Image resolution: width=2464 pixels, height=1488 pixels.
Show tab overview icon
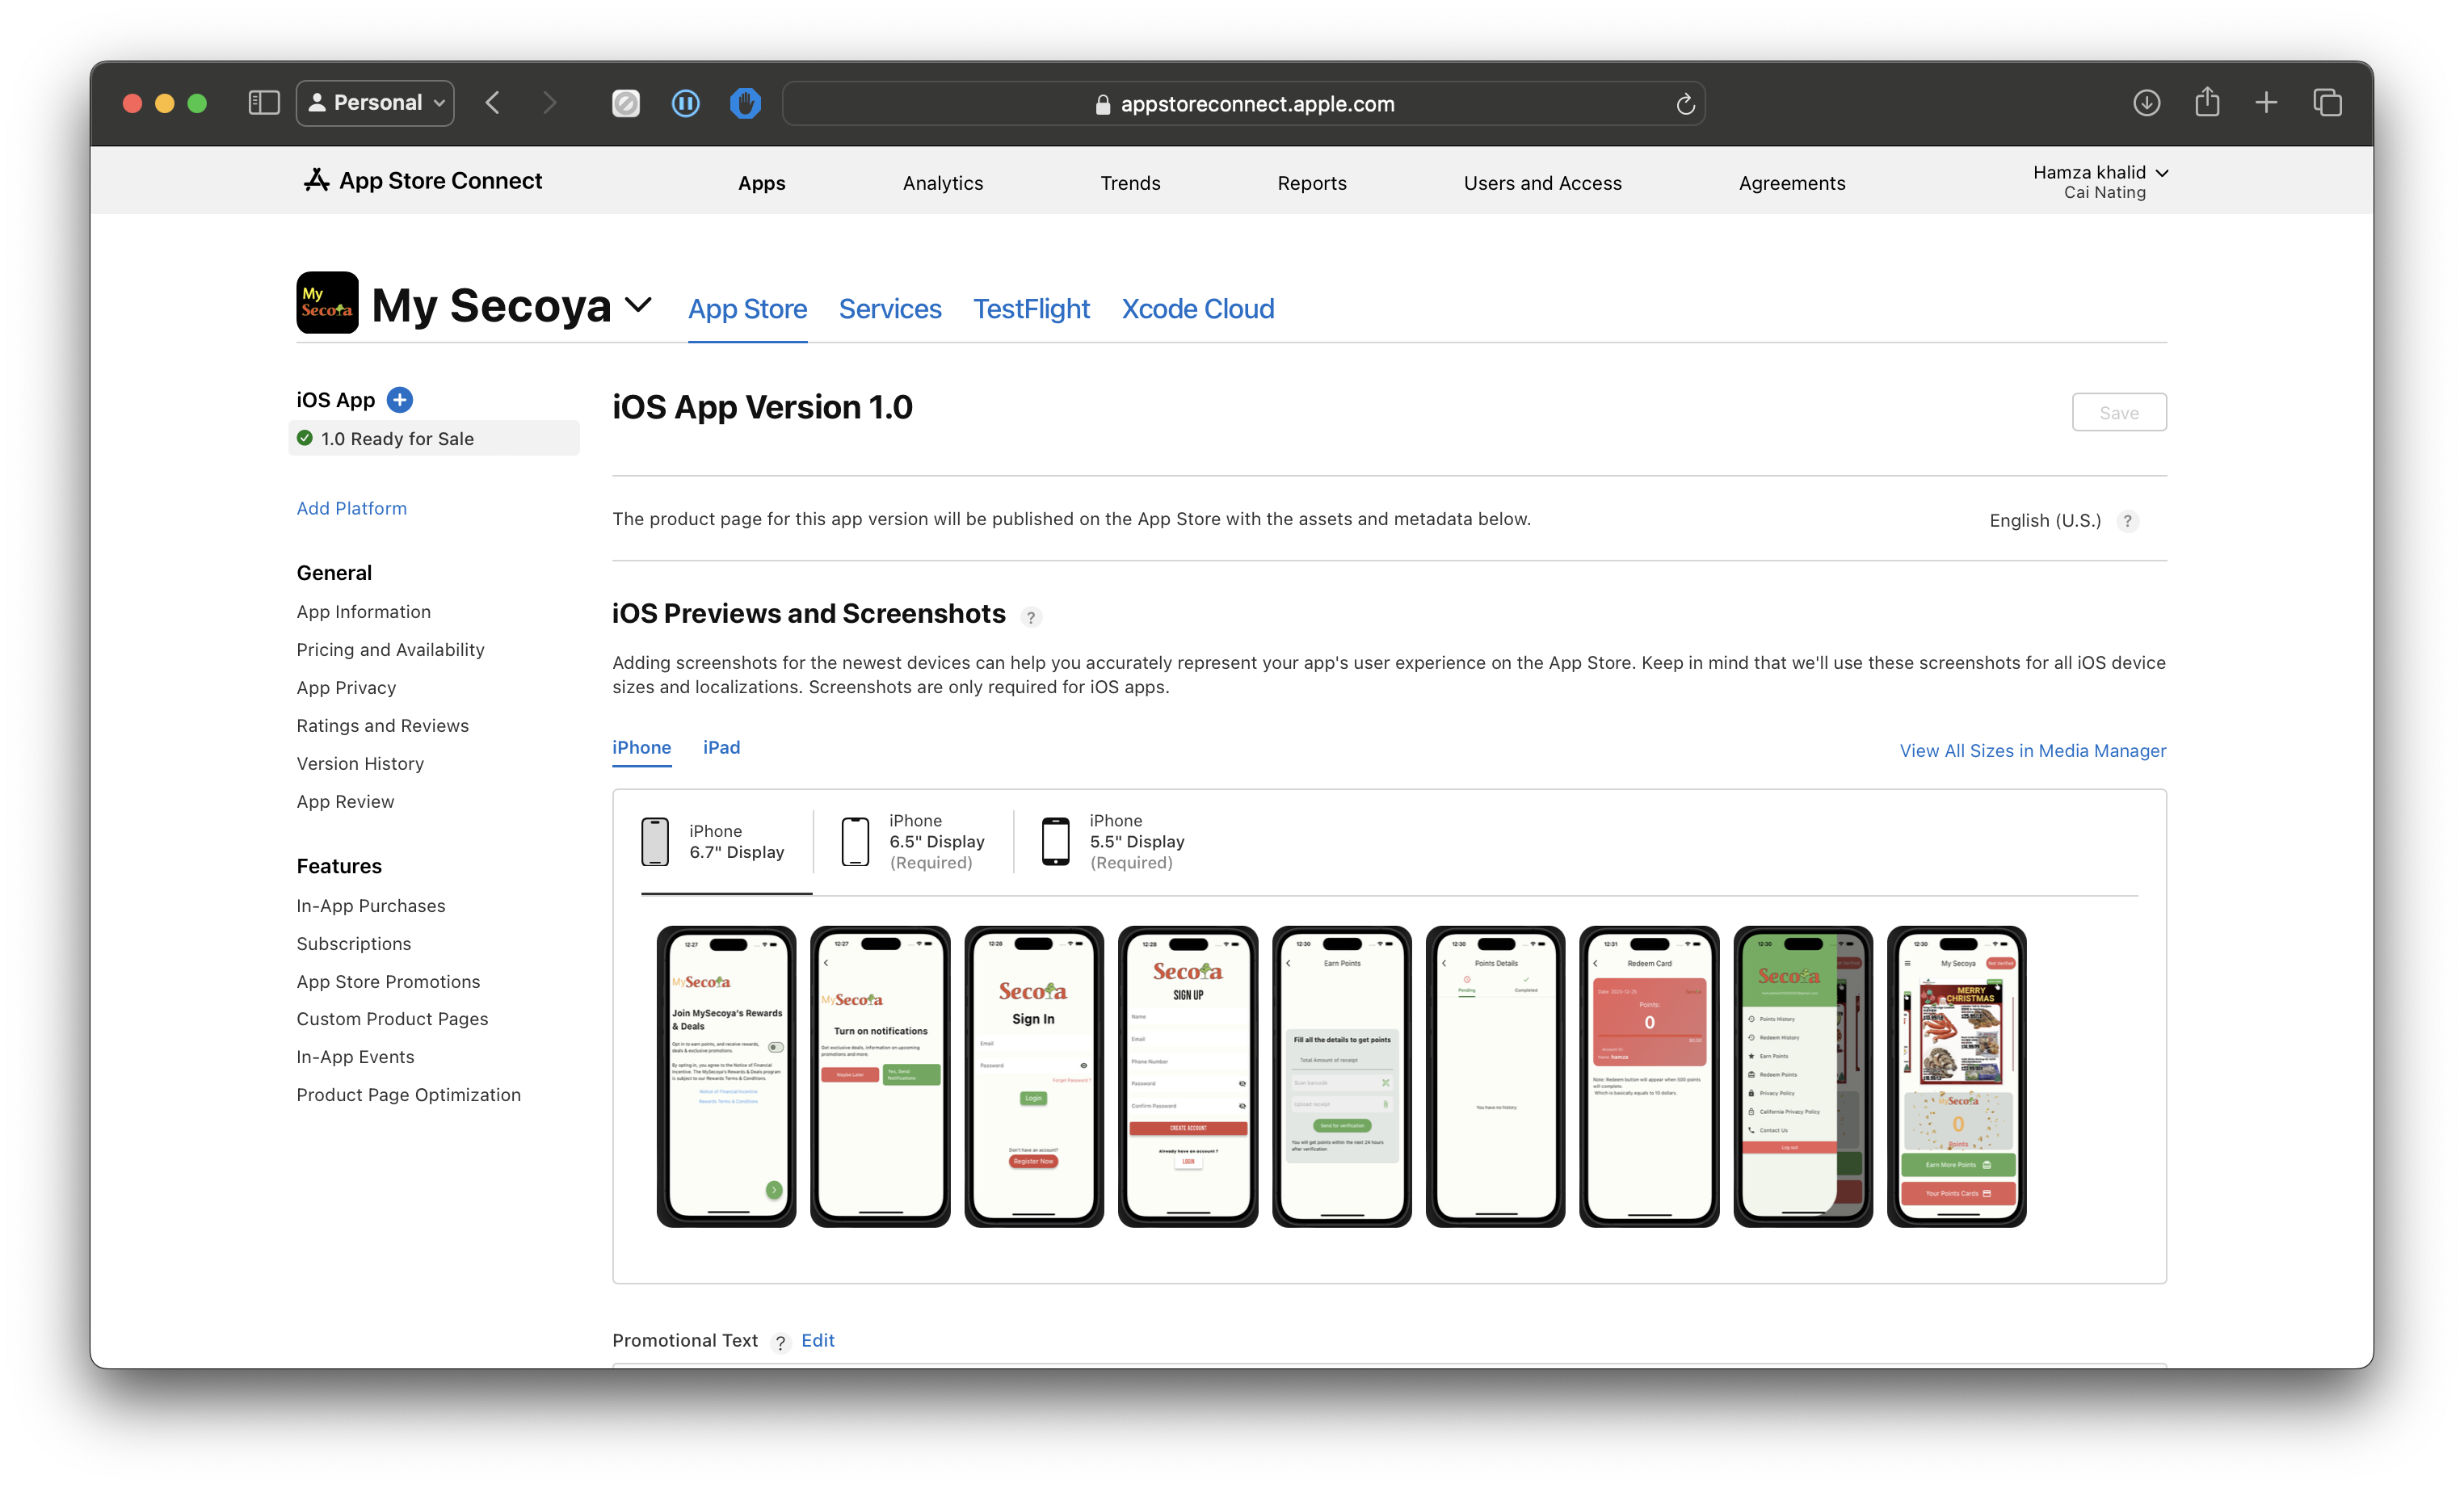point(2327,103)
